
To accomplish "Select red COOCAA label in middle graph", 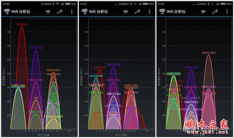I will point(99,67).
